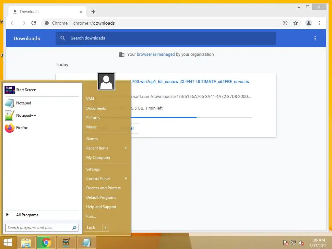The width and height of the screenshot is (332, 249).
Task: Open a new Chrome tab
Action: coord(93,12)
